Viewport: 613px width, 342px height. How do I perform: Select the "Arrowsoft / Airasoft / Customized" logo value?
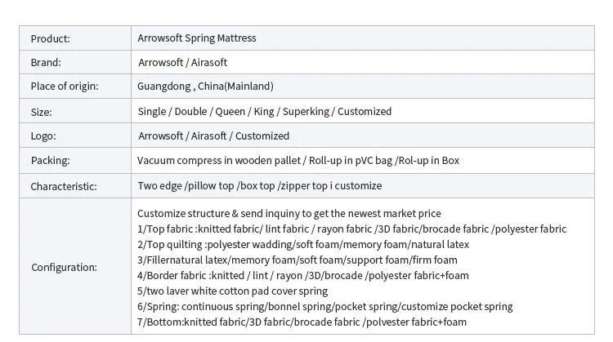click(x=213, y=136)
